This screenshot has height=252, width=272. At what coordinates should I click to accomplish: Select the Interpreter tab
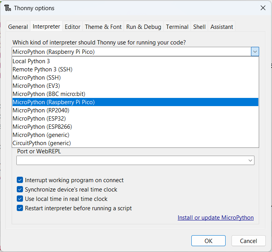pos(46,27)
